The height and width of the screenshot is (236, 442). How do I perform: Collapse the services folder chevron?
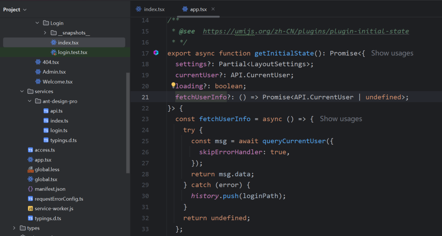22,91
